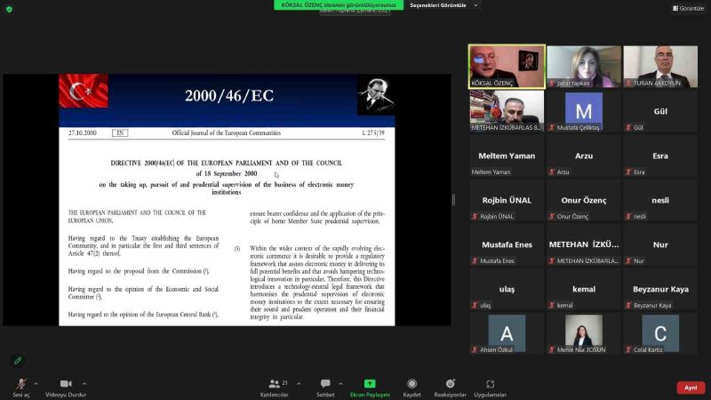Image resolution: width=711 pixels, height=400 pixels.
Task: Open the Seçenekleri Görüntüle menu
Action: coord(443,5)
